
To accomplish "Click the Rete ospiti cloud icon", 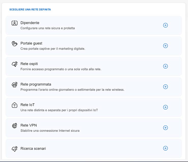I will (x=14, y=64).
